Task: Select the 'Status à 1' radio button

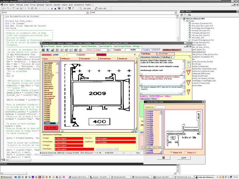Action: click(186, 152)
